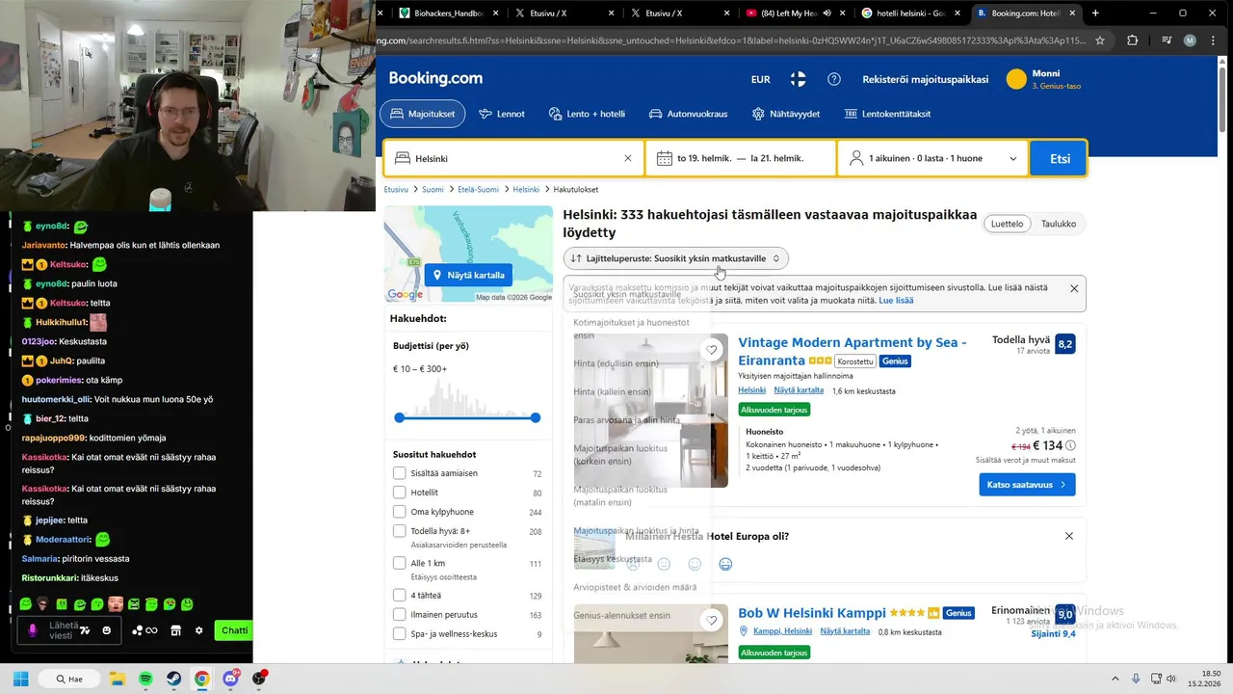
Task: Check the Hotellit filter
Action: coord(400,493)
